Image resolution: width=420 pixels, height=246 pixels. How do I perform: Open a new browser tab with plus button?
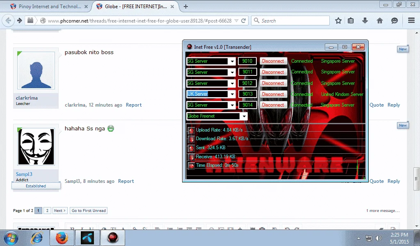pyautogui.click(x=186, y=7)
